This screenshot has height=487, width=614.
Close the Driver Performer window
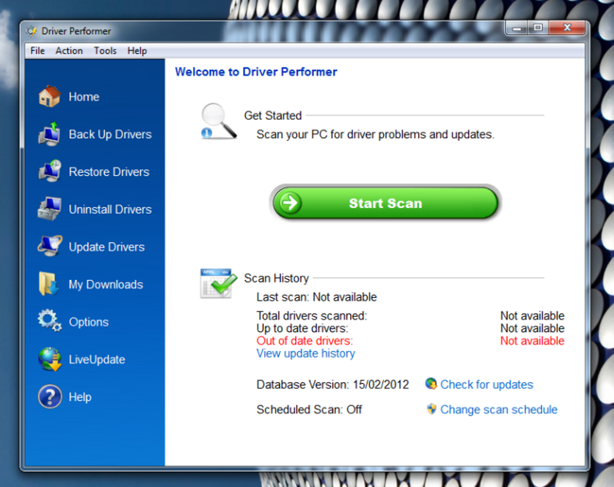coord(567,28)
